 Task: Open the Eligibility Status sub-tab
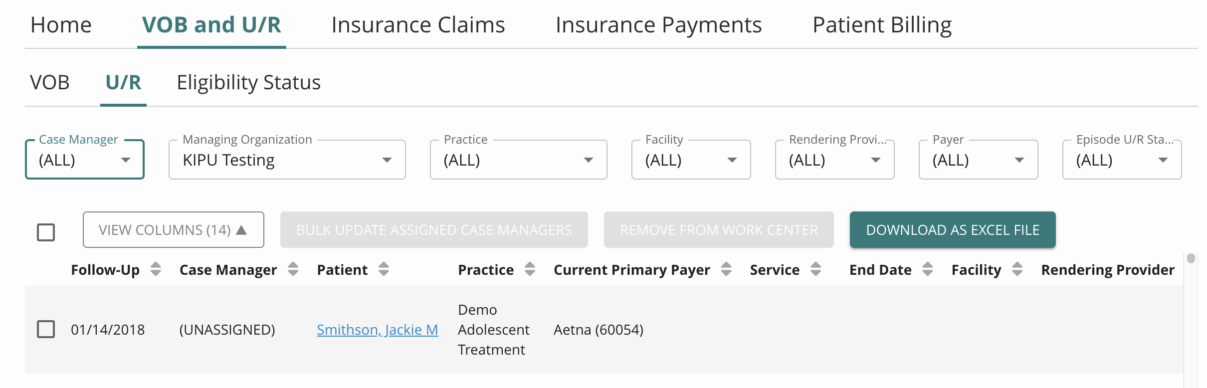tap(248, 82)
